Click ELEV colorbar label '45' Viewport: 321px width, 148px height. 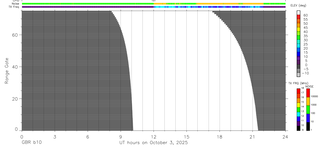pos(306,28)
